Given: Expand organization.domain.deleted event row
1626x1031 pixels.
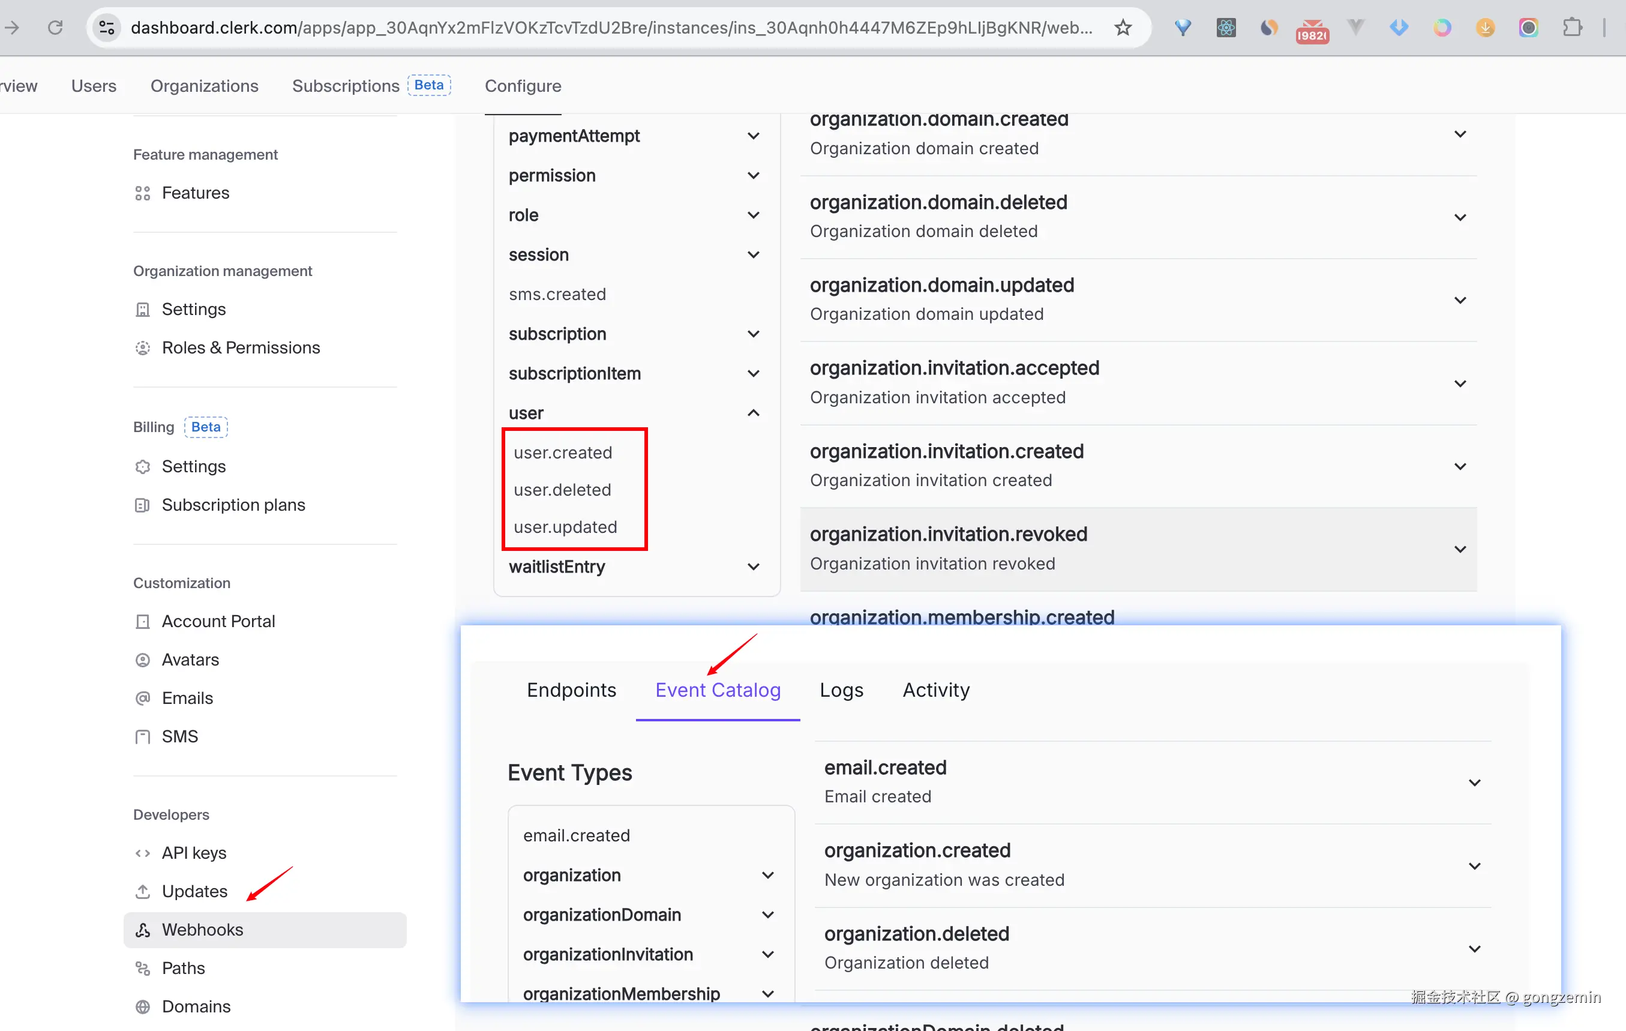Looking at the screenshot, I should coord(1460,217).
